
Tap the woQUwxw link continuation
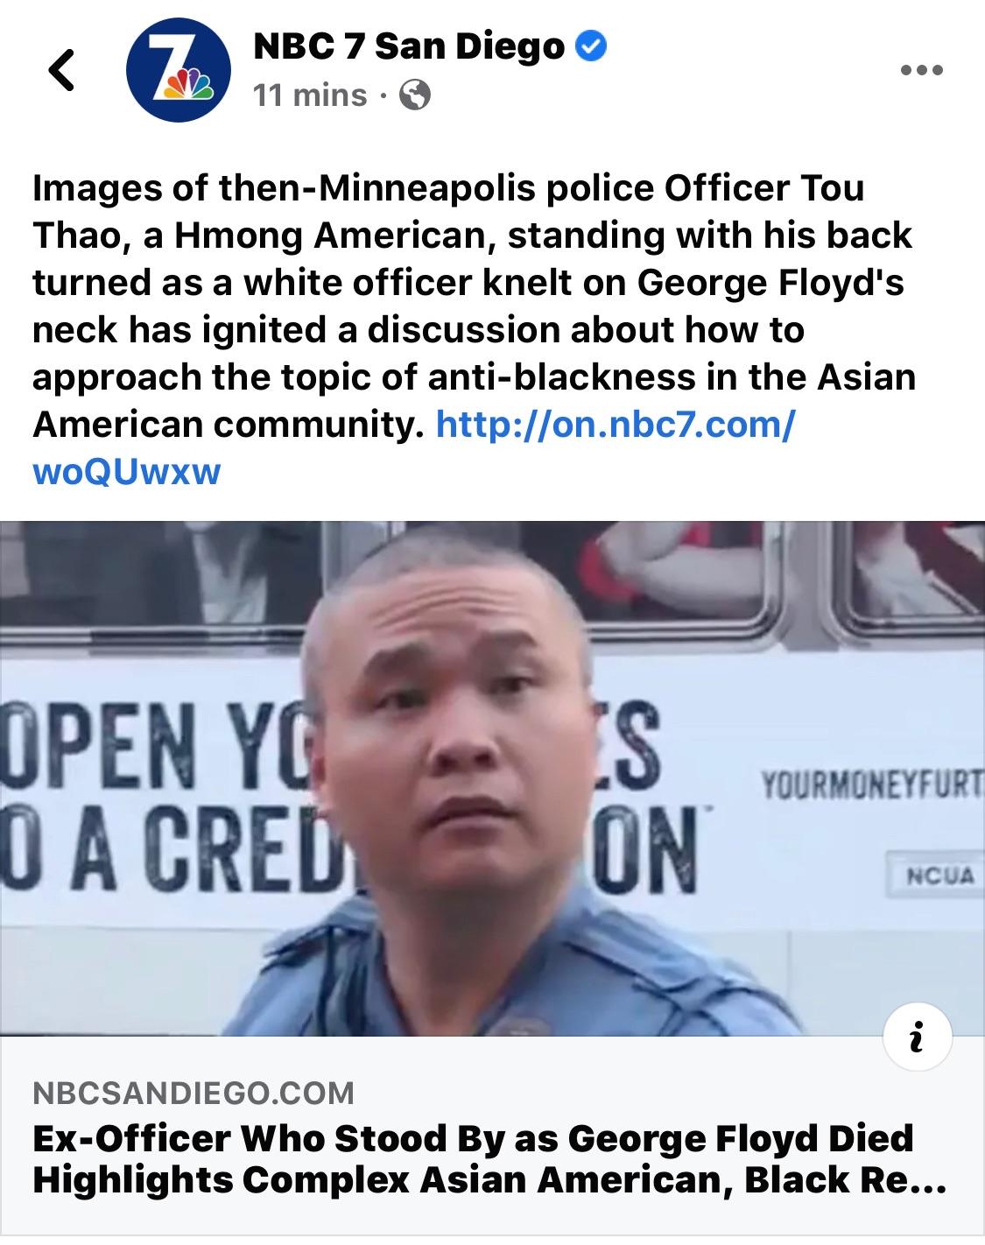[126, 472]
